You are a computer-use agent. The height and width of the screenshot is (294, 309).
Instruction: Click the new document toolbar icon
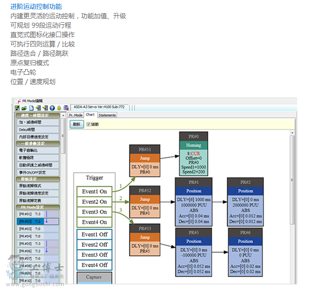(x=31, y=108)
